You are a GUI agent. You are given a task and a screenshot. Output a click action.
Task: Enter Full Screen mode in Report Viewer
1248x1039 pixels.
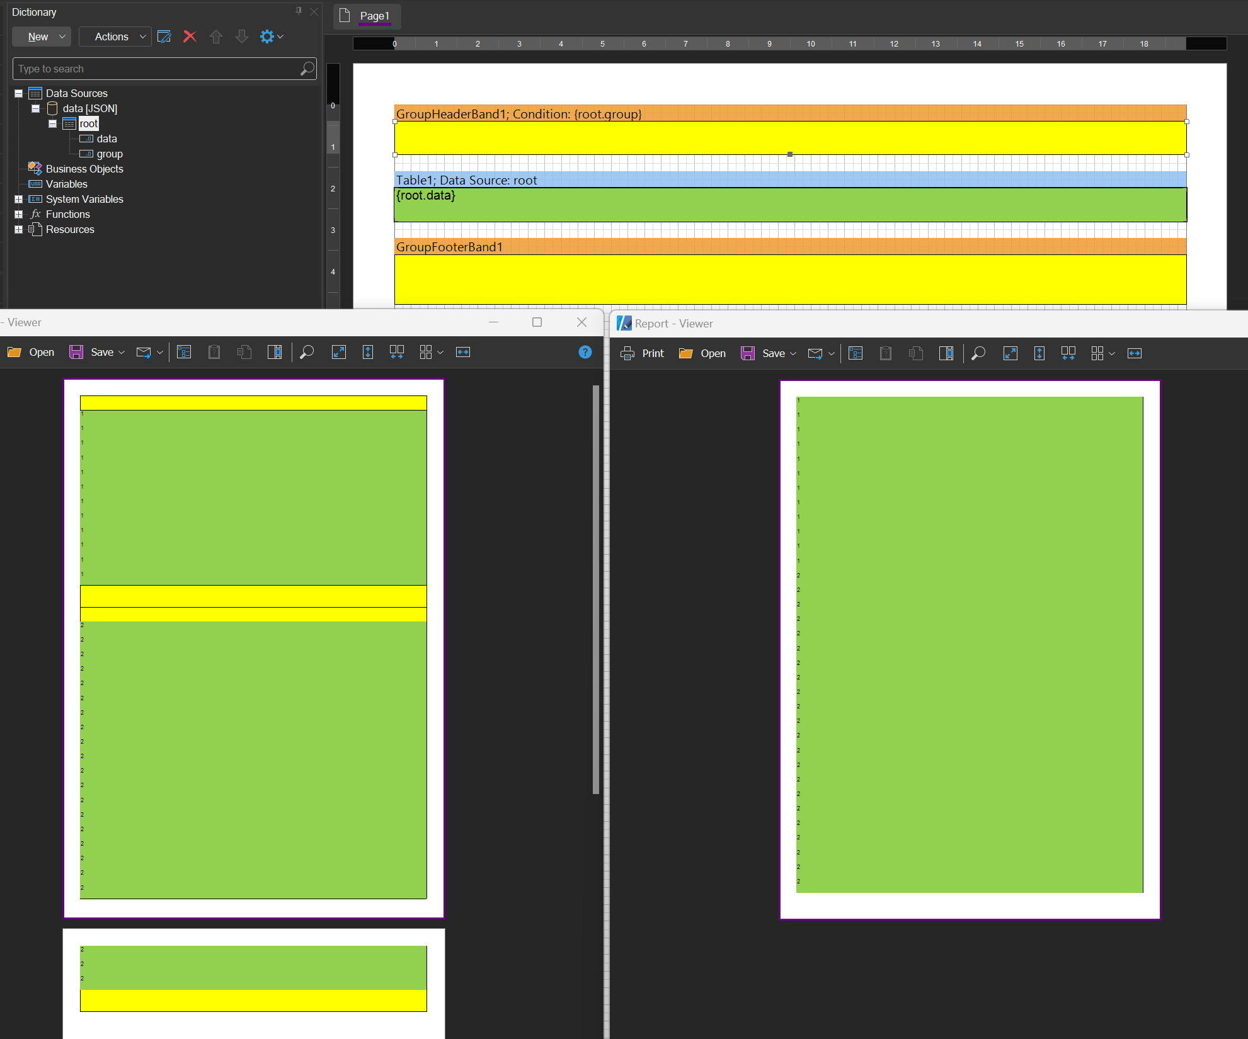click(x=1010, y=353)
